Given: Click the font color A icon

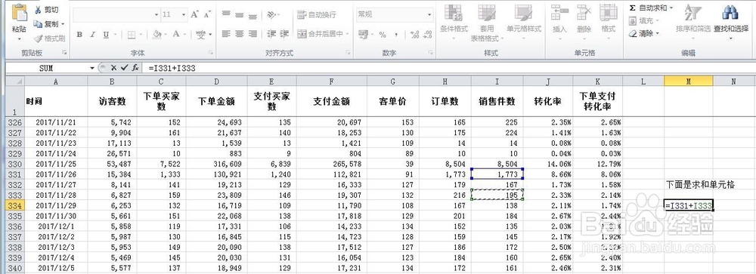Looking at the screenshot, I should click(176, 35).
